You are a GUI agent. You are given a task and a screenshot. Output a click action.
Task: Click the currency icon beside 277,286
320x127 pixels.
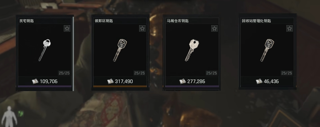click(182, 81)
